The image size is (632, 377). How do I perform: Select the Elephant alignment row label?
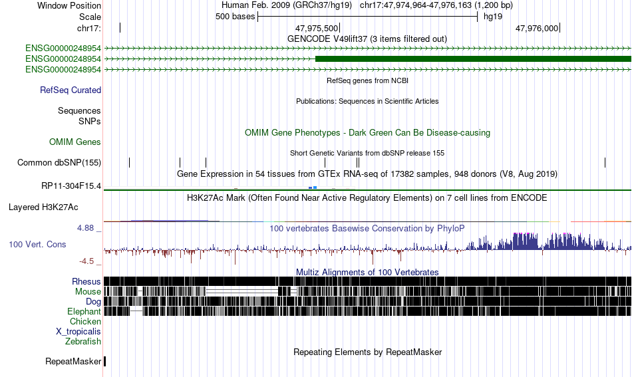coord(84,311)
